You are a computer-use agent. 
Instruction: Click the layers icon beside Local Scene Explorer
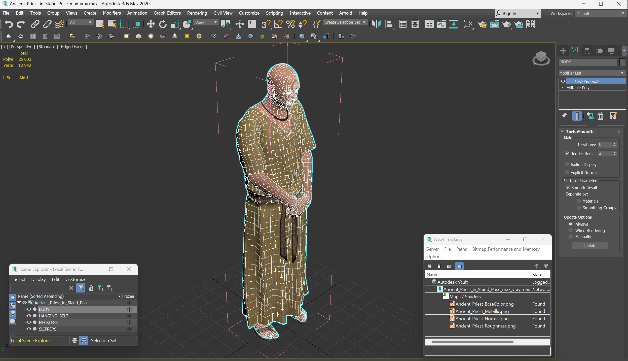(75, 341)
